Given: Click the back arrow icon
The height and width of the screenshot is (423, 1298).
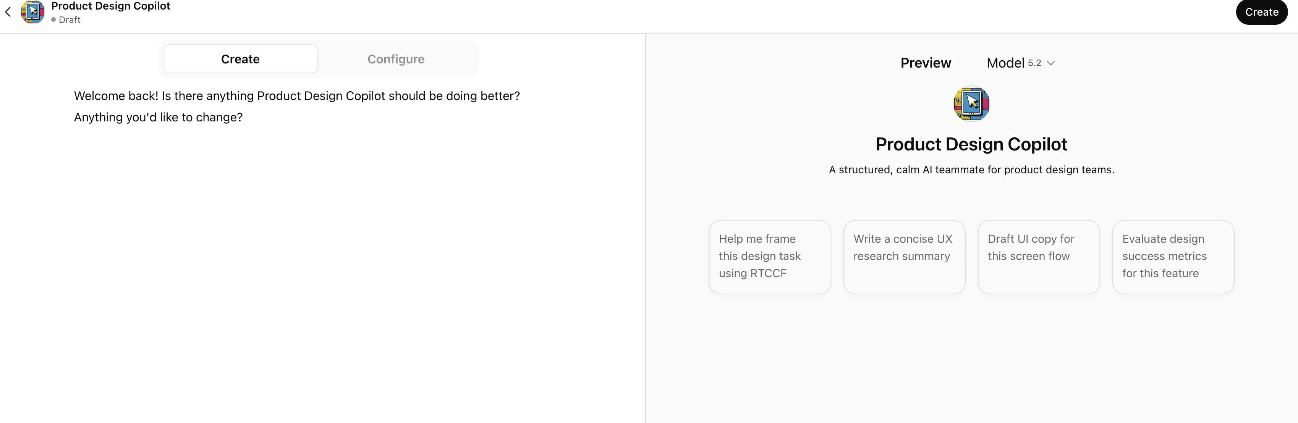Looking at the screenshot, I should tap(8, 12).
